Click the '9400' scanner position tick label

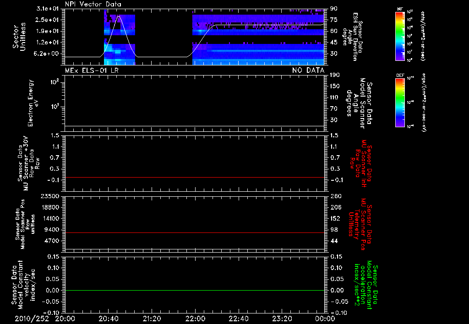click(x=51, y=230)
